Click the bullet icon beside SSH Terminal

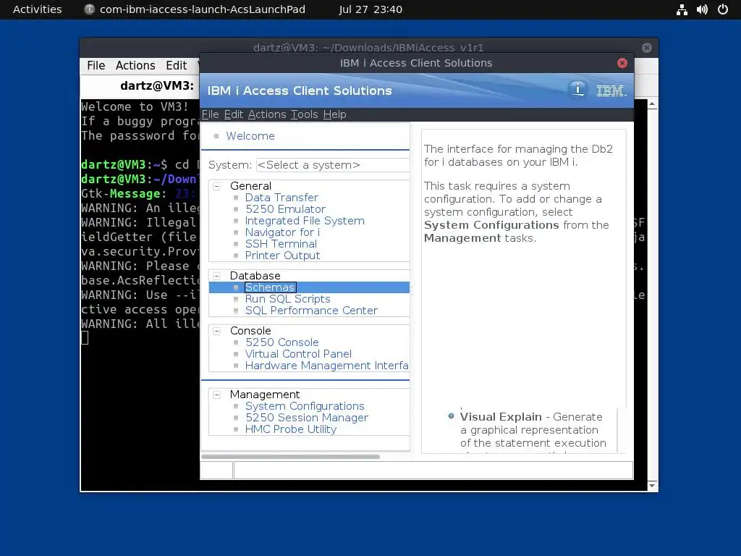(x=237, y=245)
